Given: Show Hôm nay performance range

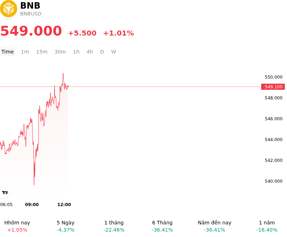Looking at the screenshot, I should pyautogui.click(x=17, y=226).
